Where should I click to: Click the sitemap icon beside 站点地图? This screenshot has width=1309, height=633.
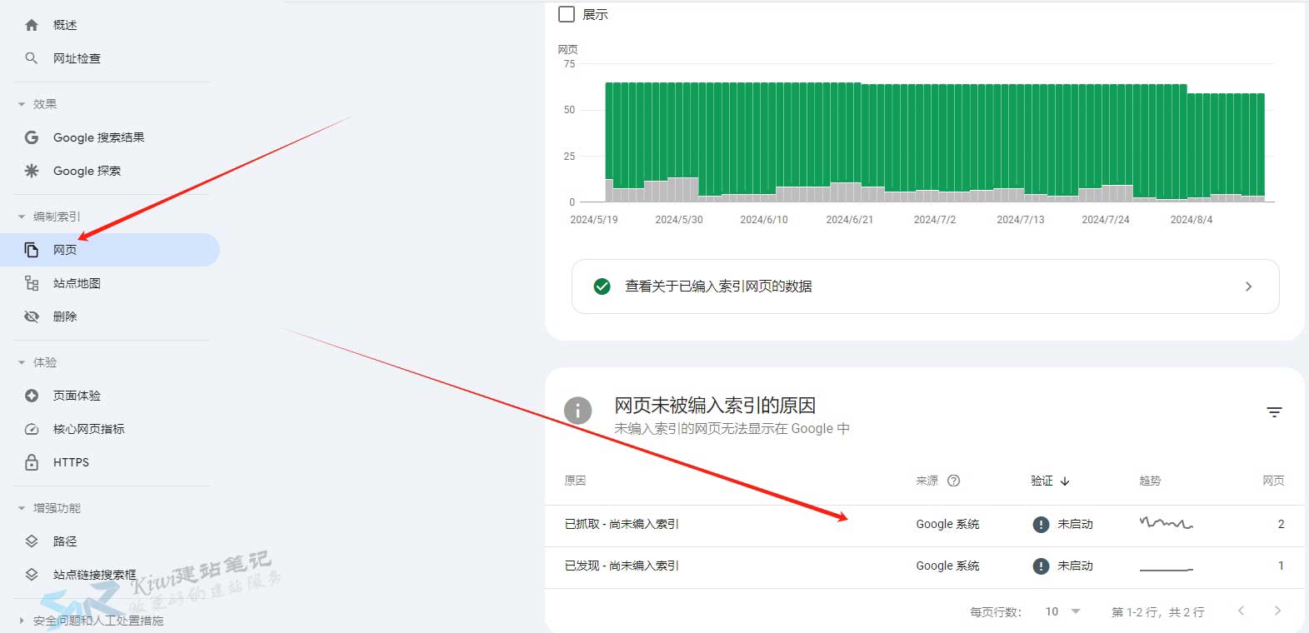[x=32, y=283]
